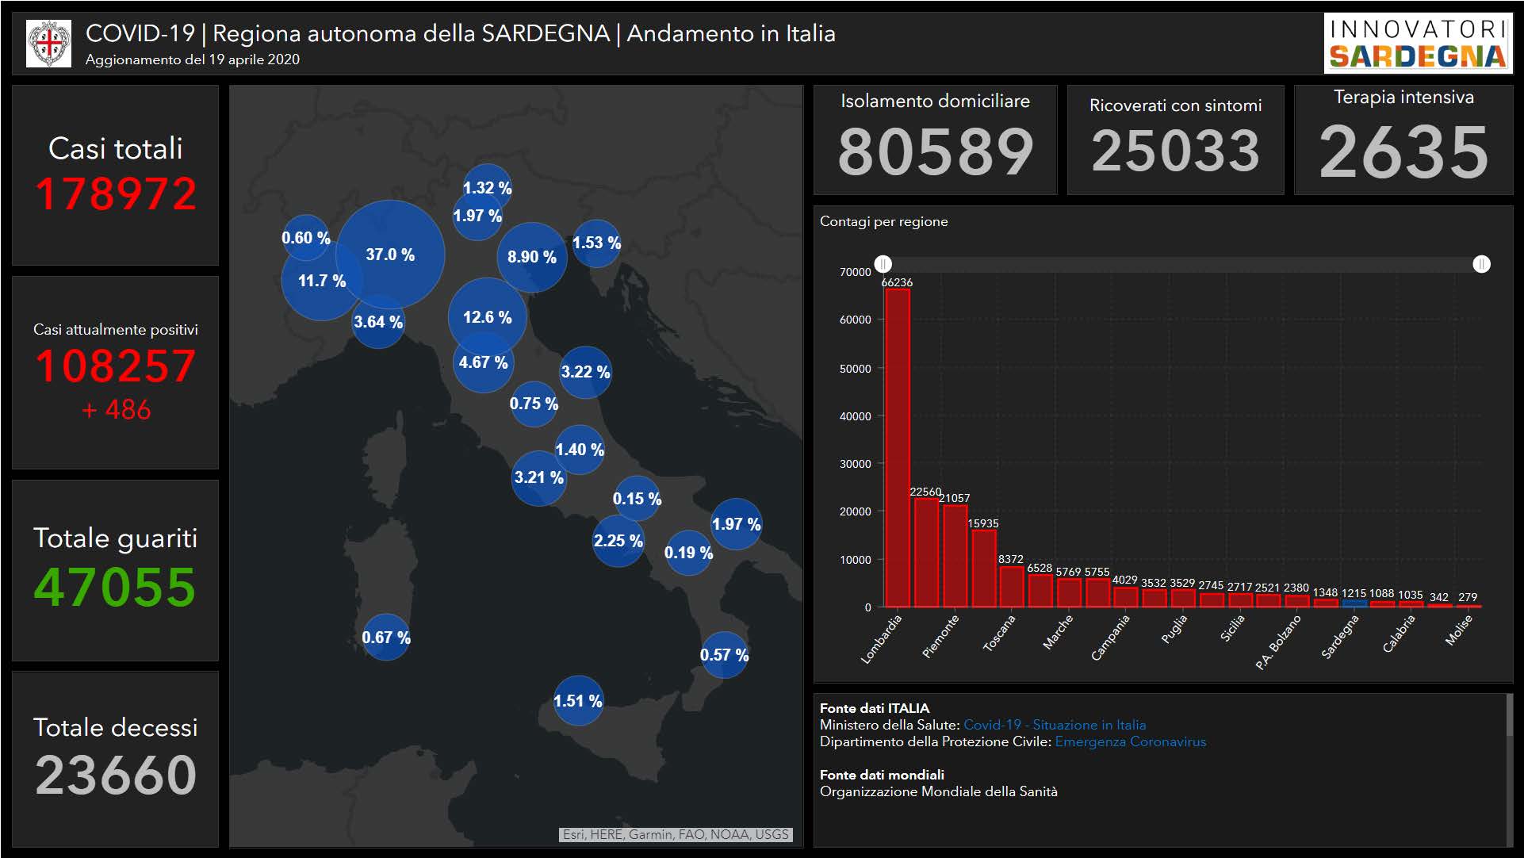This screenshot has width=1524, height=858.
Task: Click the 0.57 % Calabria map bubble
Action: click(724, 654)
